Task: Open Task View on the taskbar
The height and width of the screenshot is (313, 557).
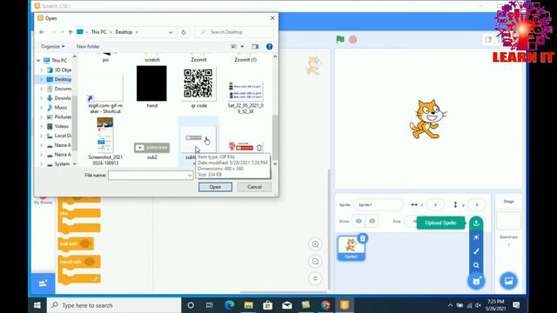Action: 210,305
